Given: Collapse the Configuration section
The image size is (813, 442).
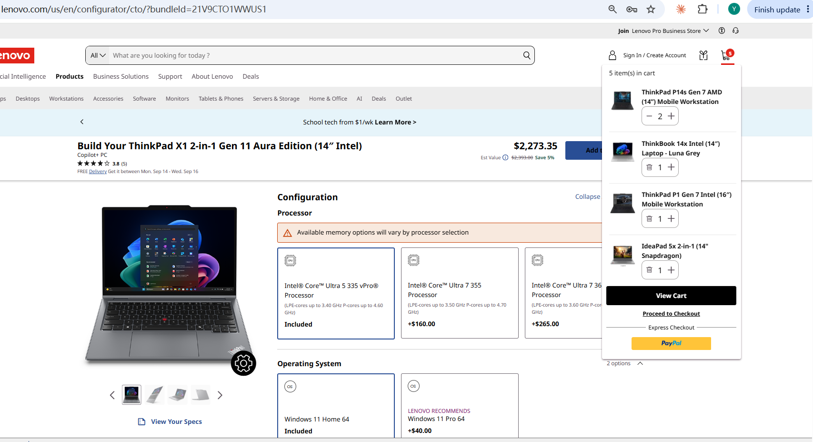Looking at the screenshot, I should point(588,196).
